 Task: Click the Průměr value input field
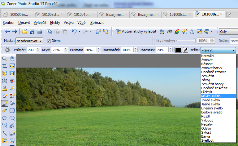coord(31,50)
